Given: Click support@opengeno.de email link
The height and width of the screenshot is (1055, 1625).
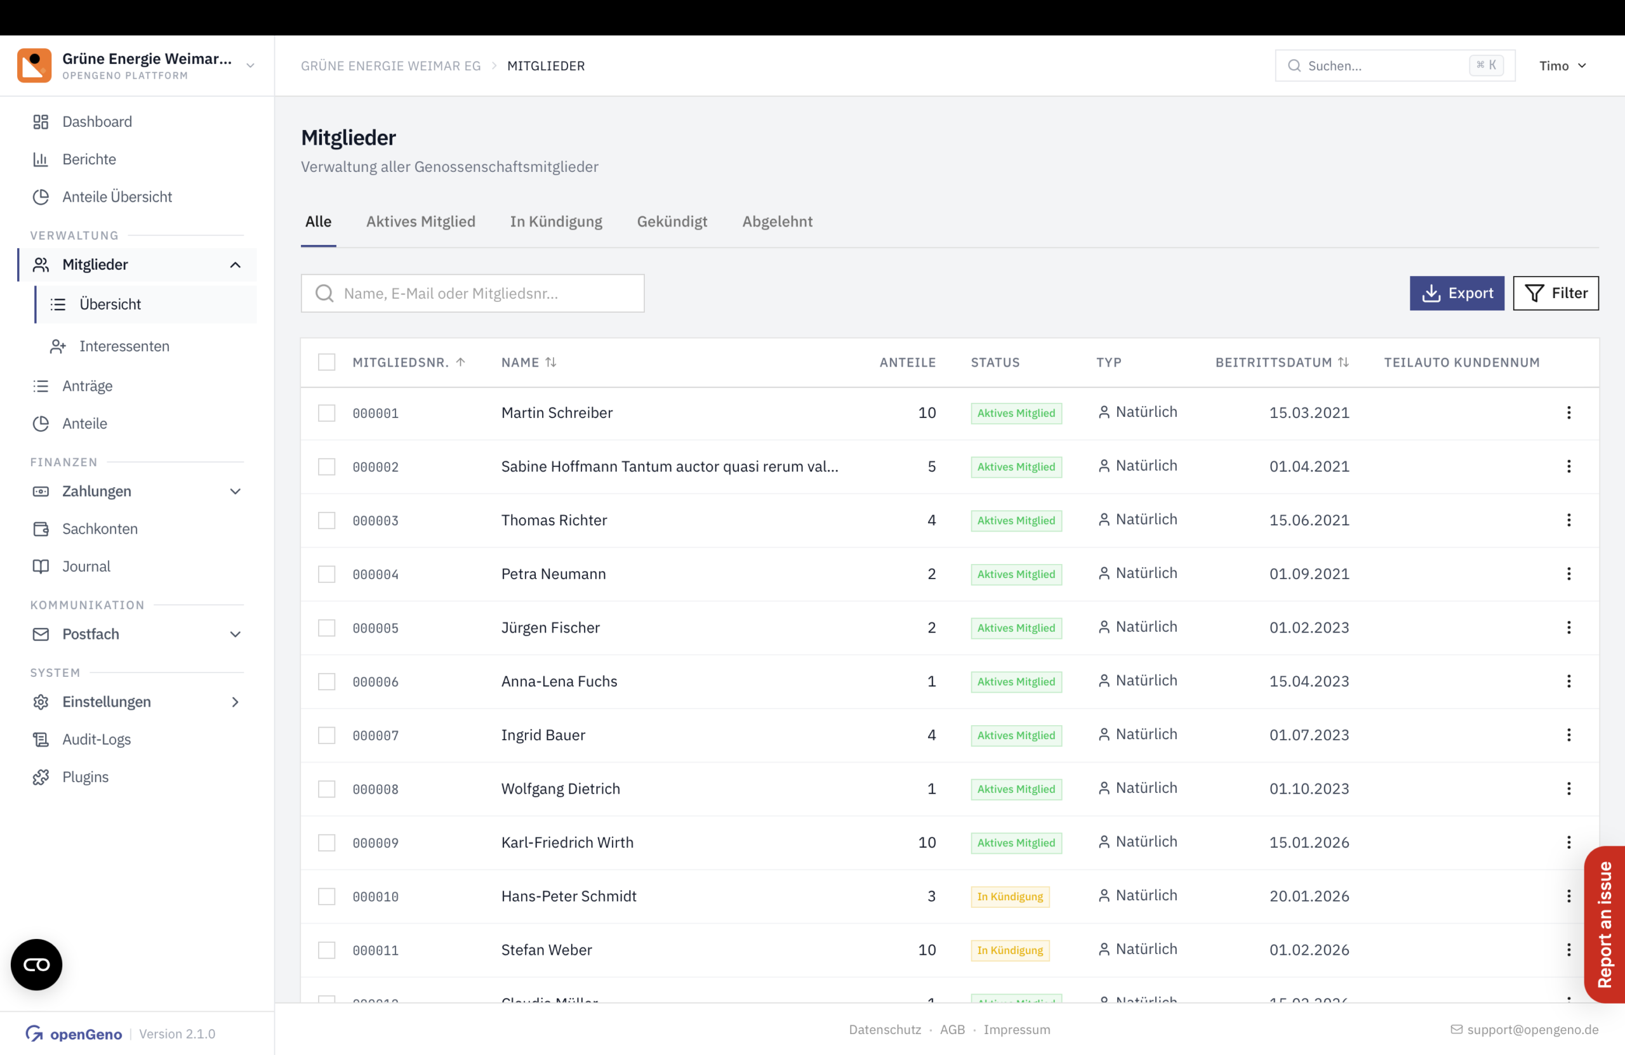Looking at the screenshot, I should (1524, 1030).
